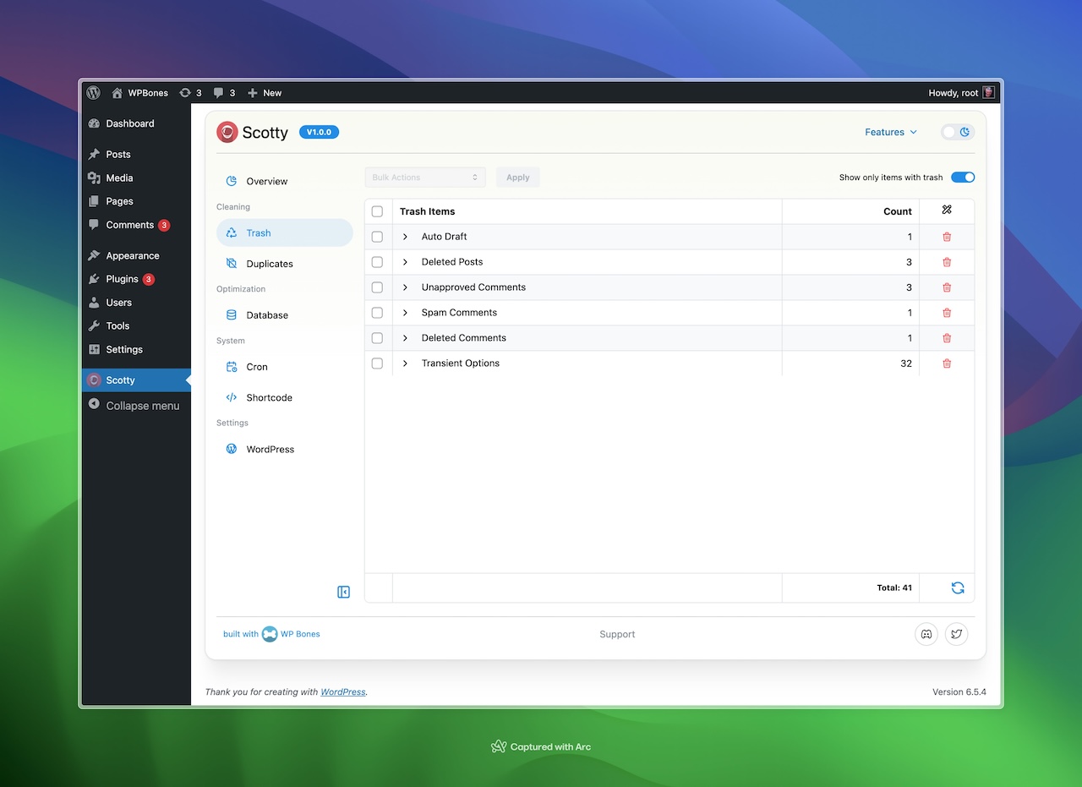Open the comments bubble in admin bar
The height and width of the screenshot is (787, 1082).
pyautogui.click(x=218, y=93)
